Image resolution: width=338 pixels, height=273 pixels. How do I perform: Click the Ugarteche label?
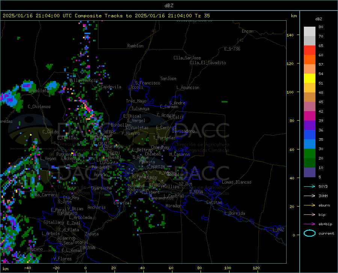point(101,188)
